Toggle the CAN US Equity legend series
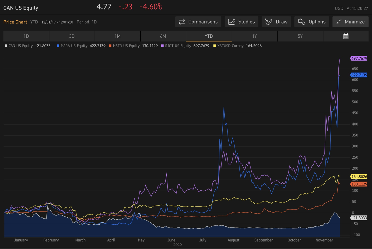This screenshot has height=249, width=372. click(20, 46)
